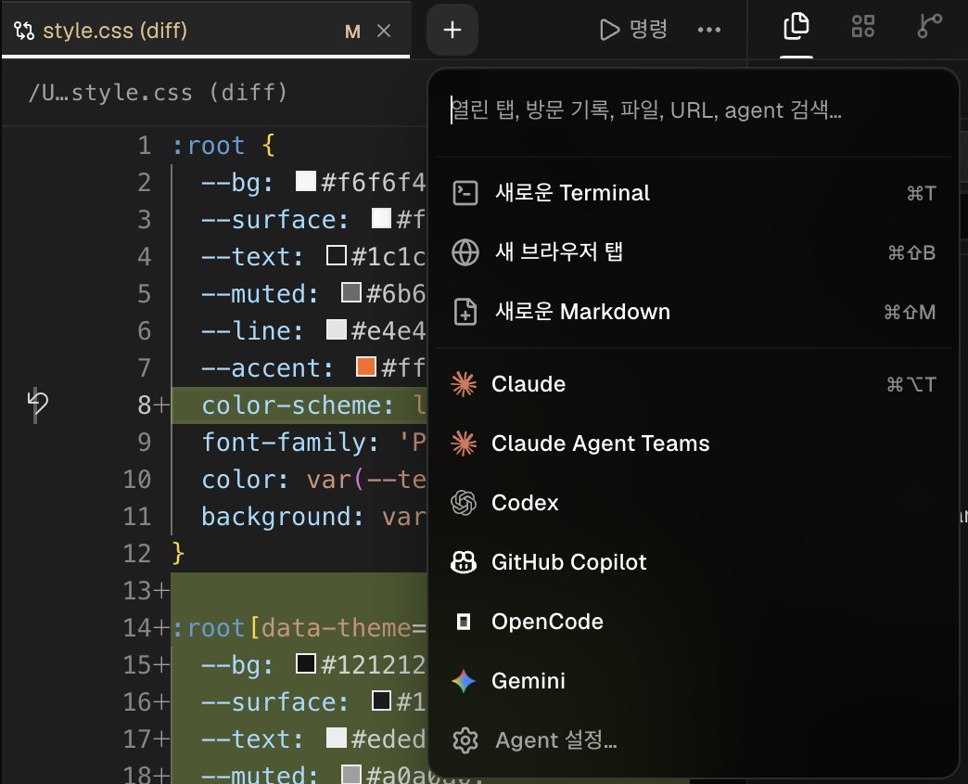Revert the change on line 8

tap(38, 404)
